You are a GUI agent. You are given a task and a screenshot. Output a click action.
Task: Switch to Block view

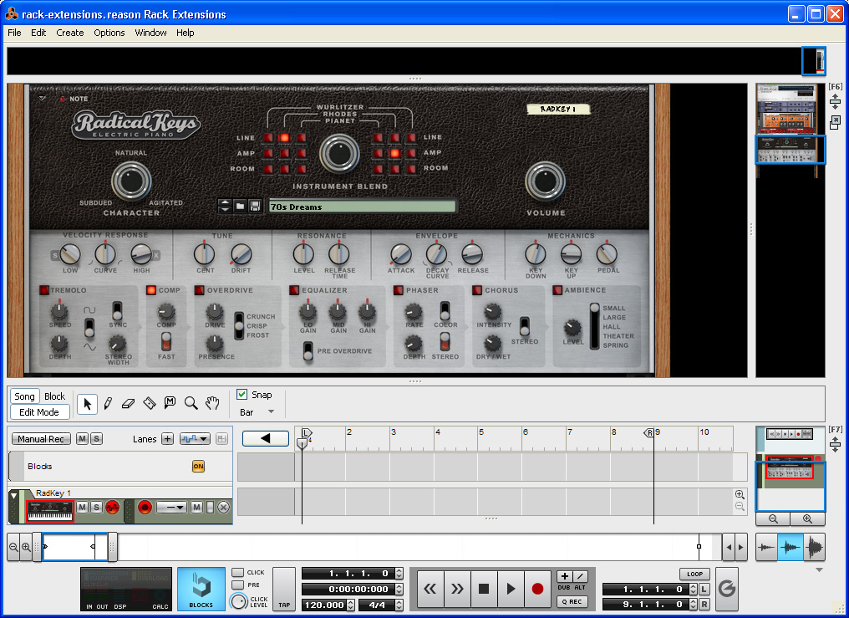point(54,396)
